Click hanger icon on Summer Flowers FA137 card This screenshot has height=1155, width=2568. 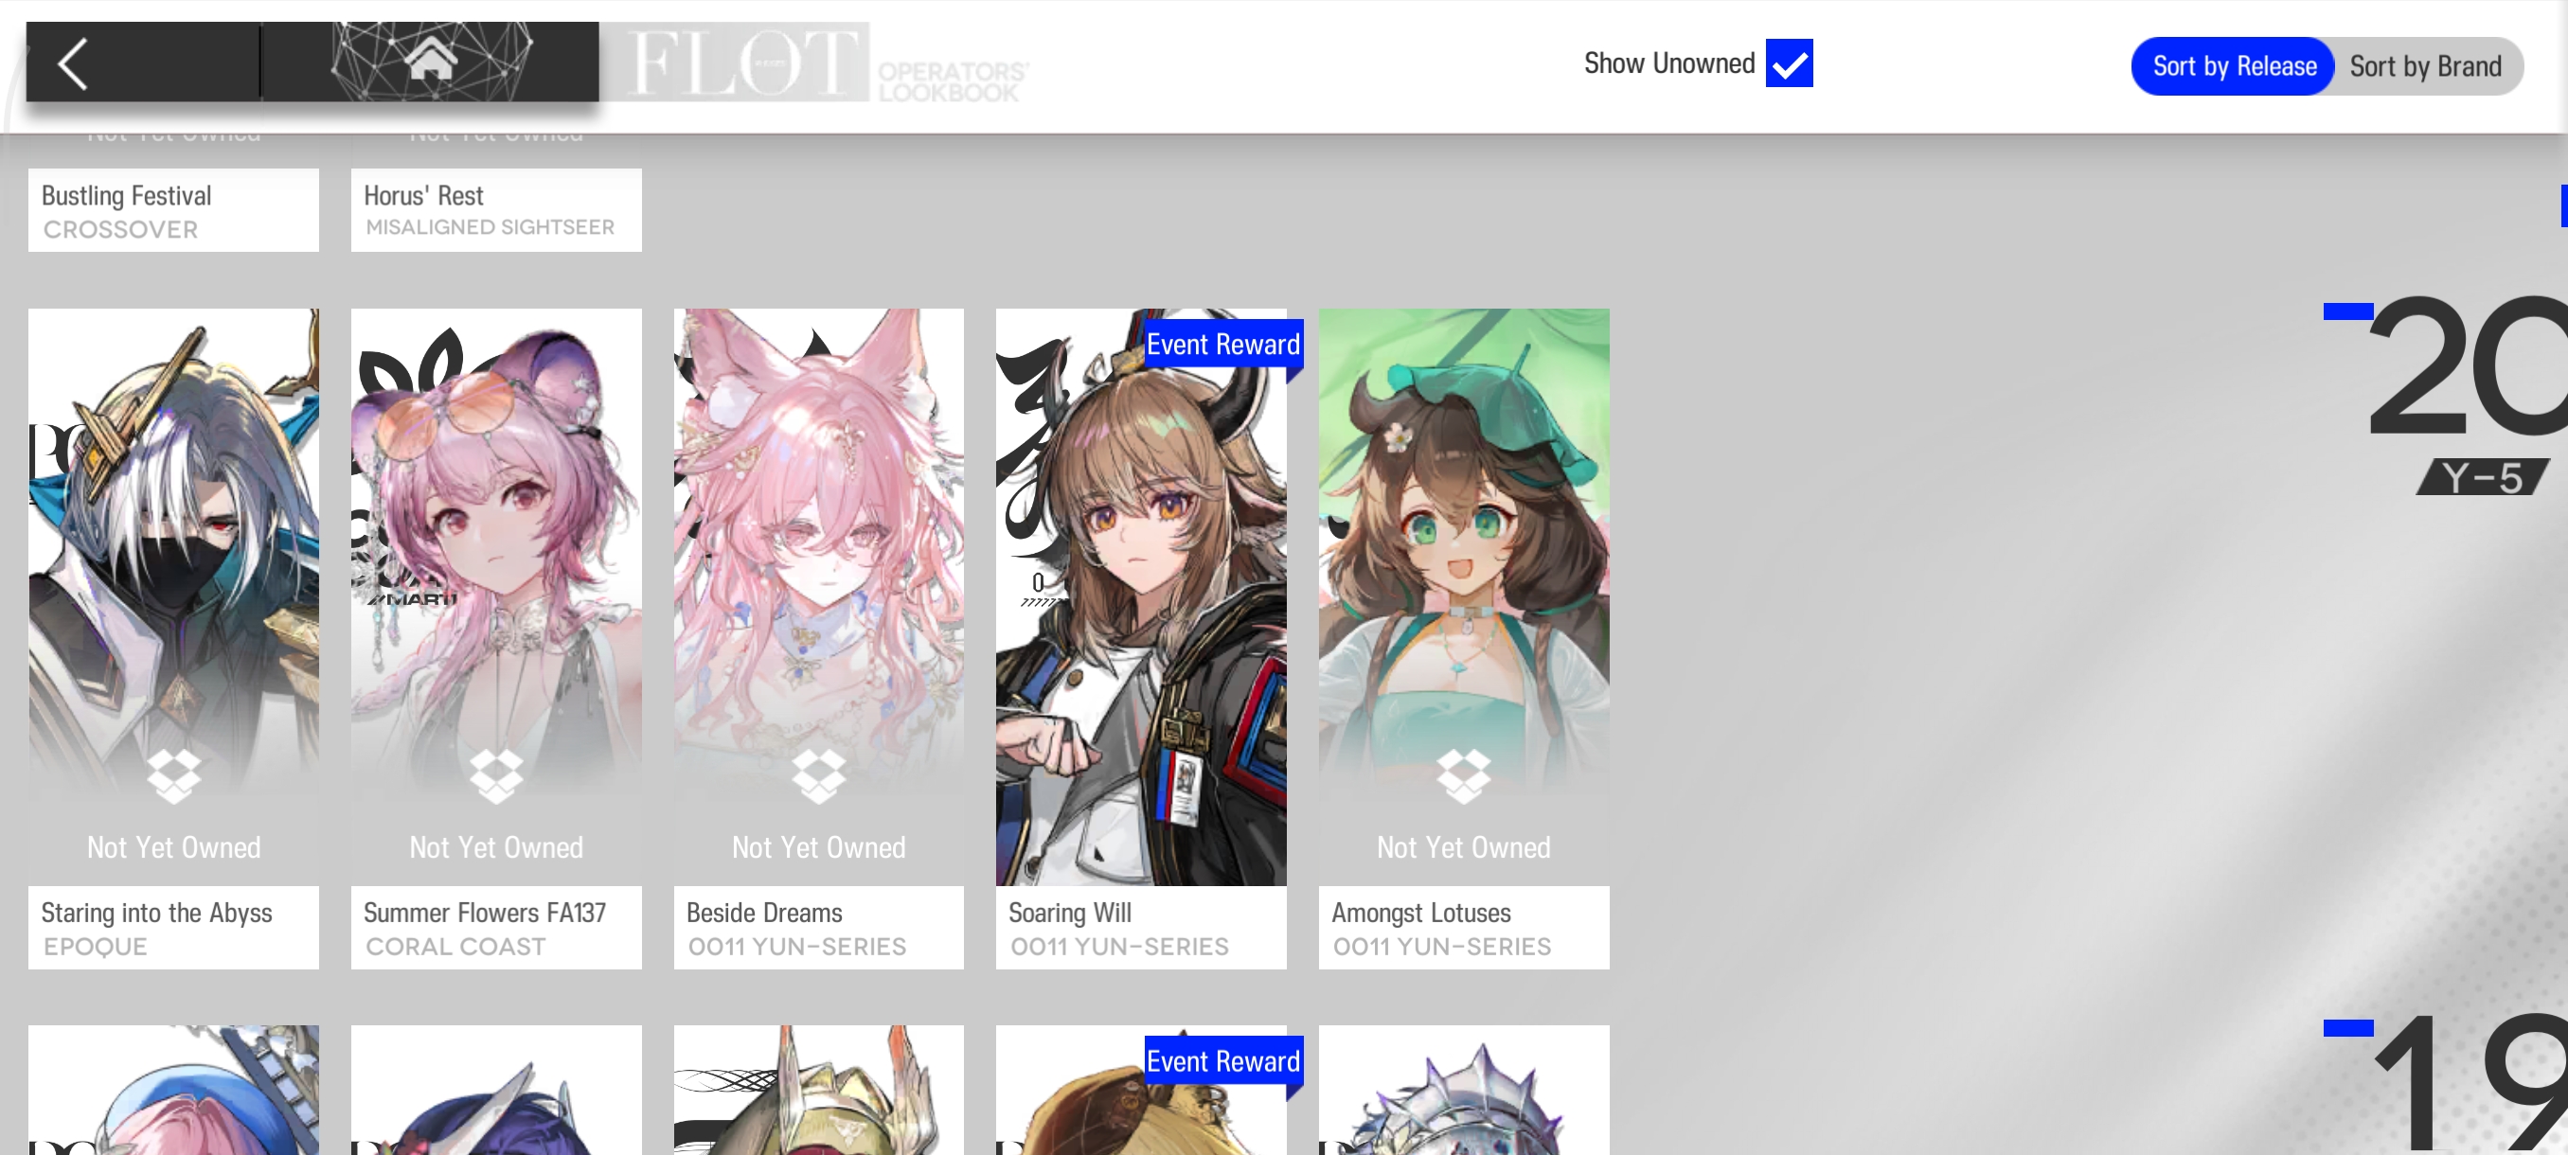(x=496, y=776)
